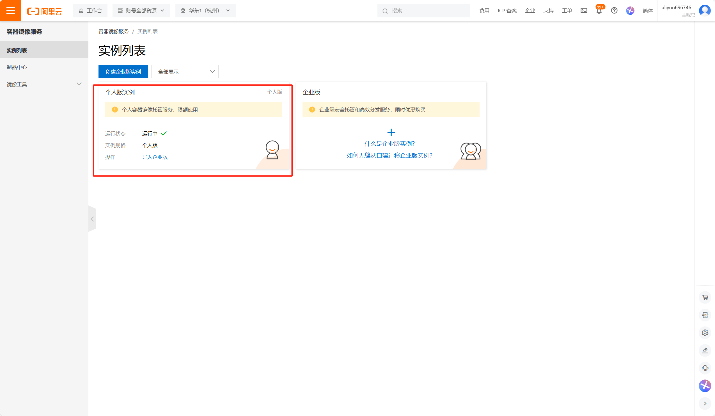The height and width of the screenshot is (416, 715).
Task: Click the pencil feedback icon in right sidebar
Action: click(705, 350)
